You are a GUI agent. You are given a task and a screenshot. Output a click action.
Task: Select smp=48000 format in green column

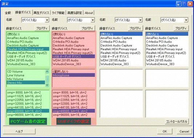coord(28,111)
